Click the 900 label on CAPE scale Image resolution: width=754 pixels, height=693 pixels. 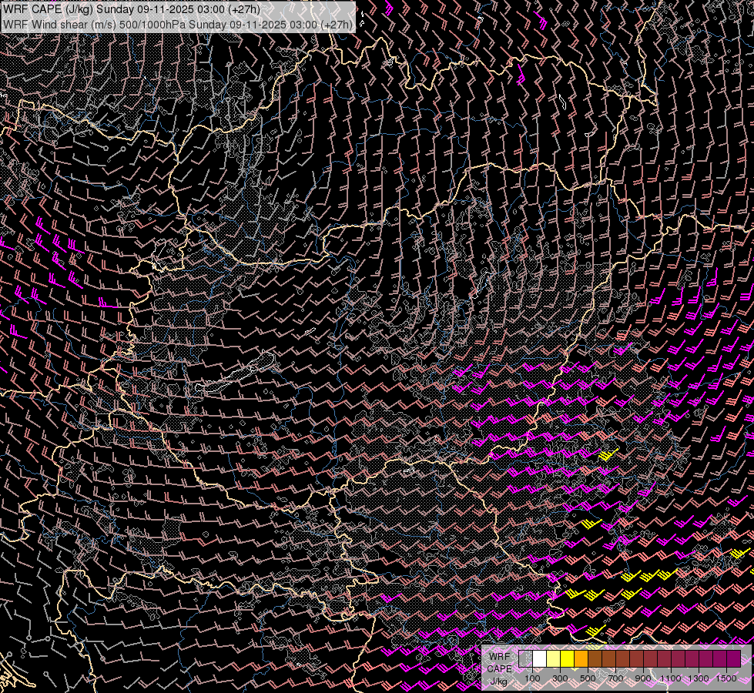pos(643,678)
